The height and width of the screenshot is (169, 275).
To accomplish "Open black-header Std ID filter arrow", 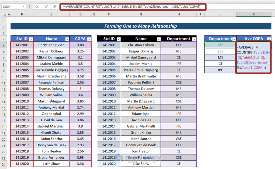I will (x=119, y=39).
